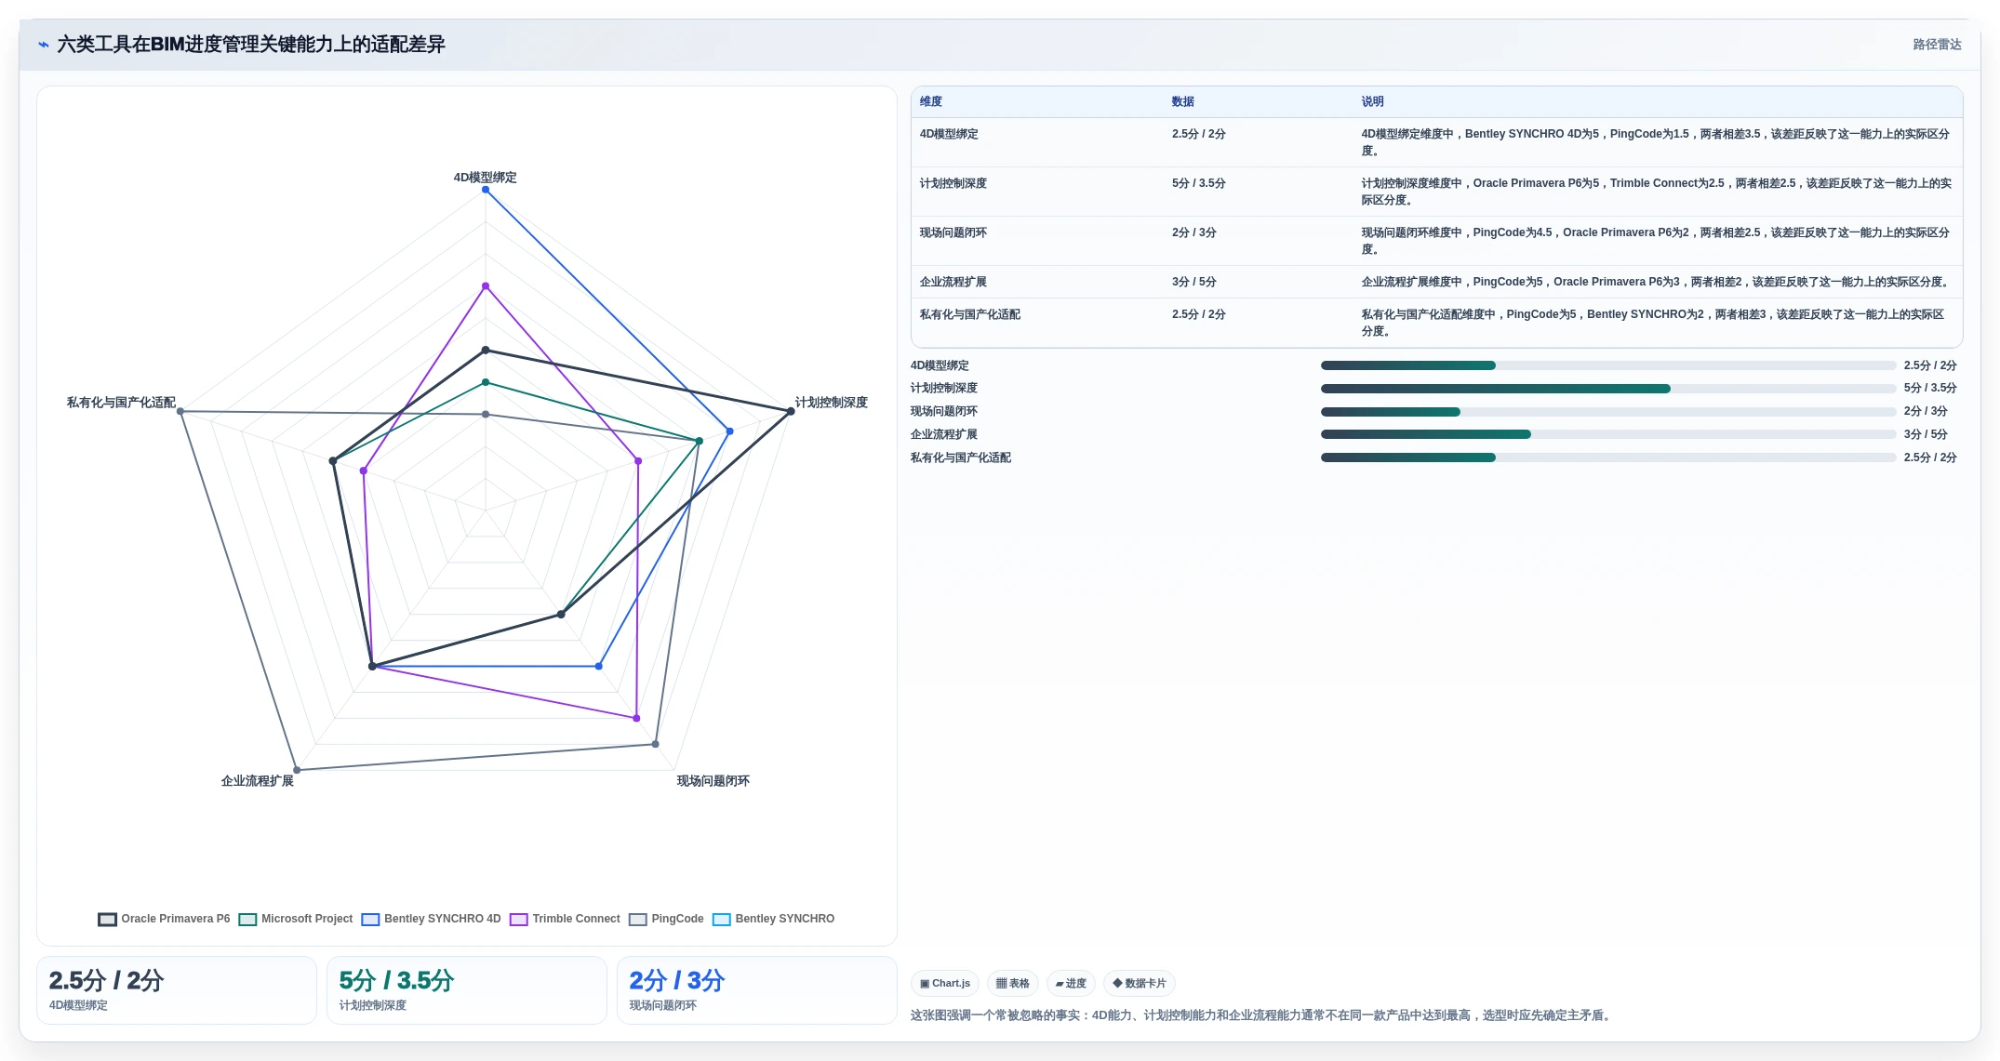Click the green data point on the 4D模型绑定 axis
This screenshot has width=2000, height=1061.
click(486, 382)
